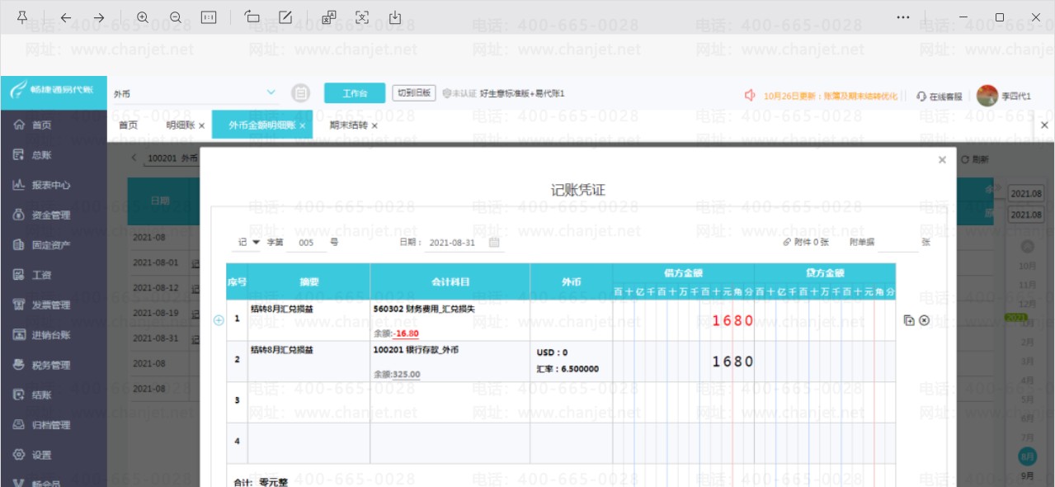Image resolution: width=1055 pixels, height=487 pixels.
Task: Switch to the 明细账 tab
Action: 180,125
